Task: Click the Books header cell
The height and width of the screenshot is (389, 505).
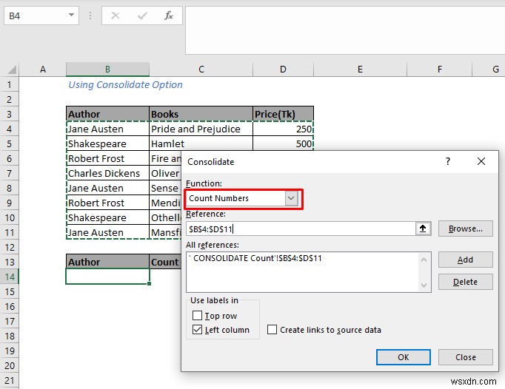Action: click(201, 114)
